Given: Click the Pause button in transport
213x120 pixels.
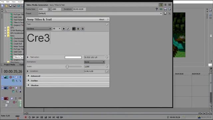Looking at the screenshot, I should (42, 117).
